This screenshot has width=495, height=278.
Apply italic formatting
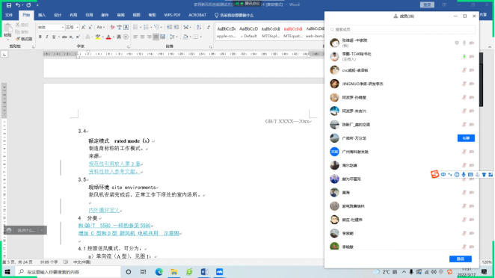(47, 37)
